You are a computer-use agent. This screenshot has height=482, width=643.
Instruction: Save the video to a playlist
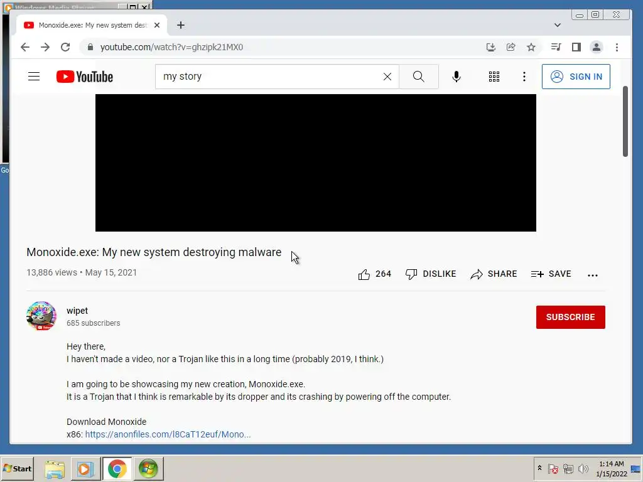pos(551,274)
